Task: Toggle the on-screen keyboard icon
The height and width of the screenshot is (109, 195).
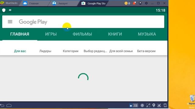Action: pyautogui.click(x=135, y=105)
